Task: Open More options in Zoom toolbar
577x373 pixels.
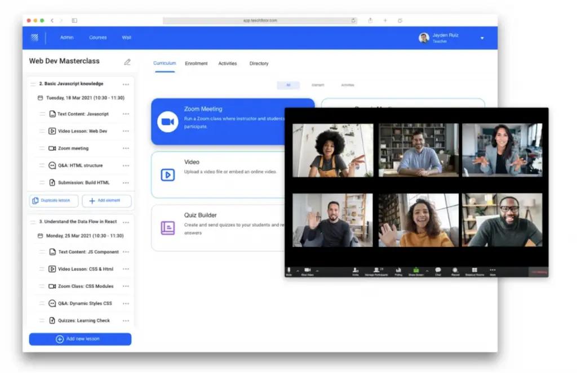Action: 492,272
